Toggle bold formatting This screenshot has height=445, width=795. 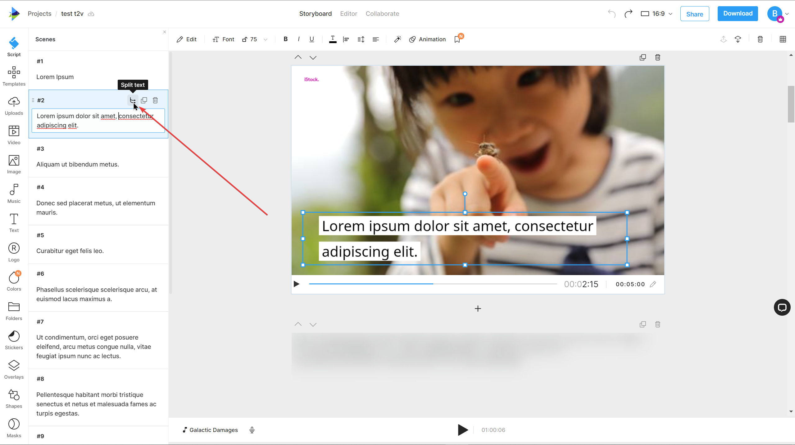(285, 39)
